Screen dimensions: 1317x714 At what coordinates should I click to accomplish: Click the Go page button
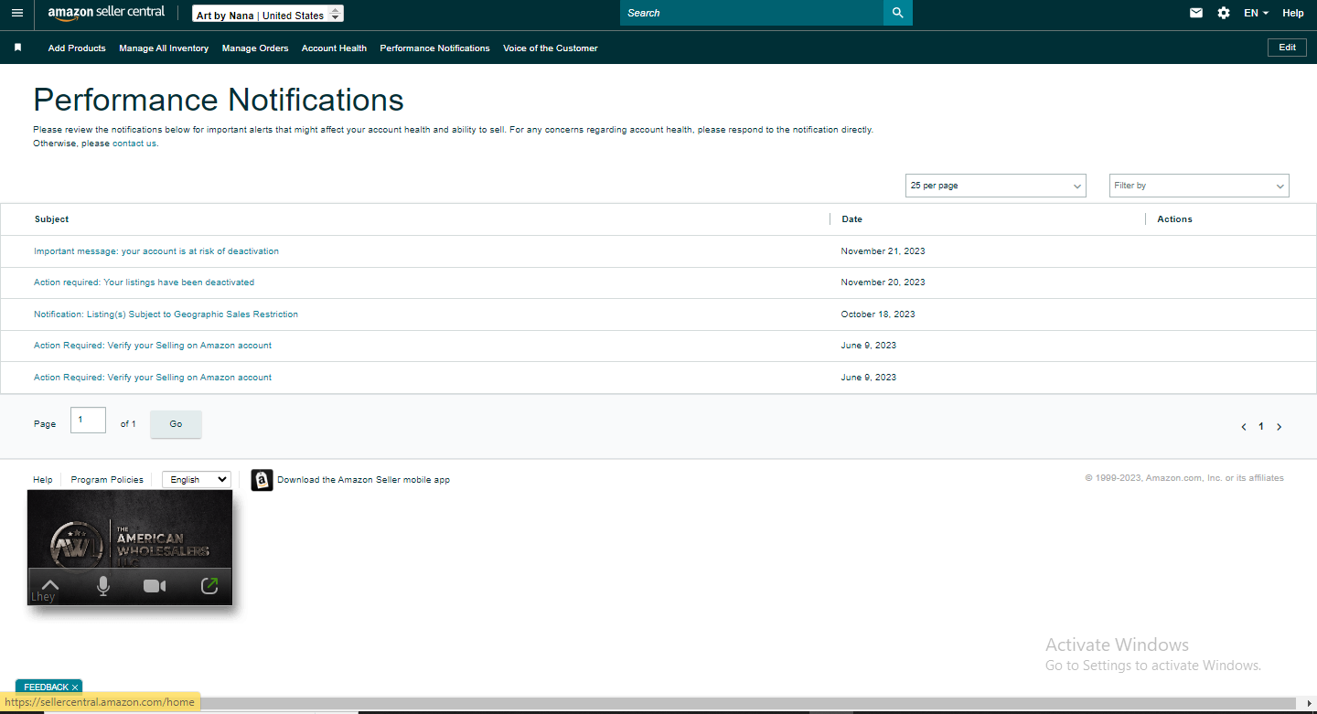[x=176, y=424]
